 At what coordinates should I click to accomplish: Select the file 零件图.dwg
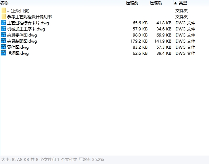coord(18,47)
